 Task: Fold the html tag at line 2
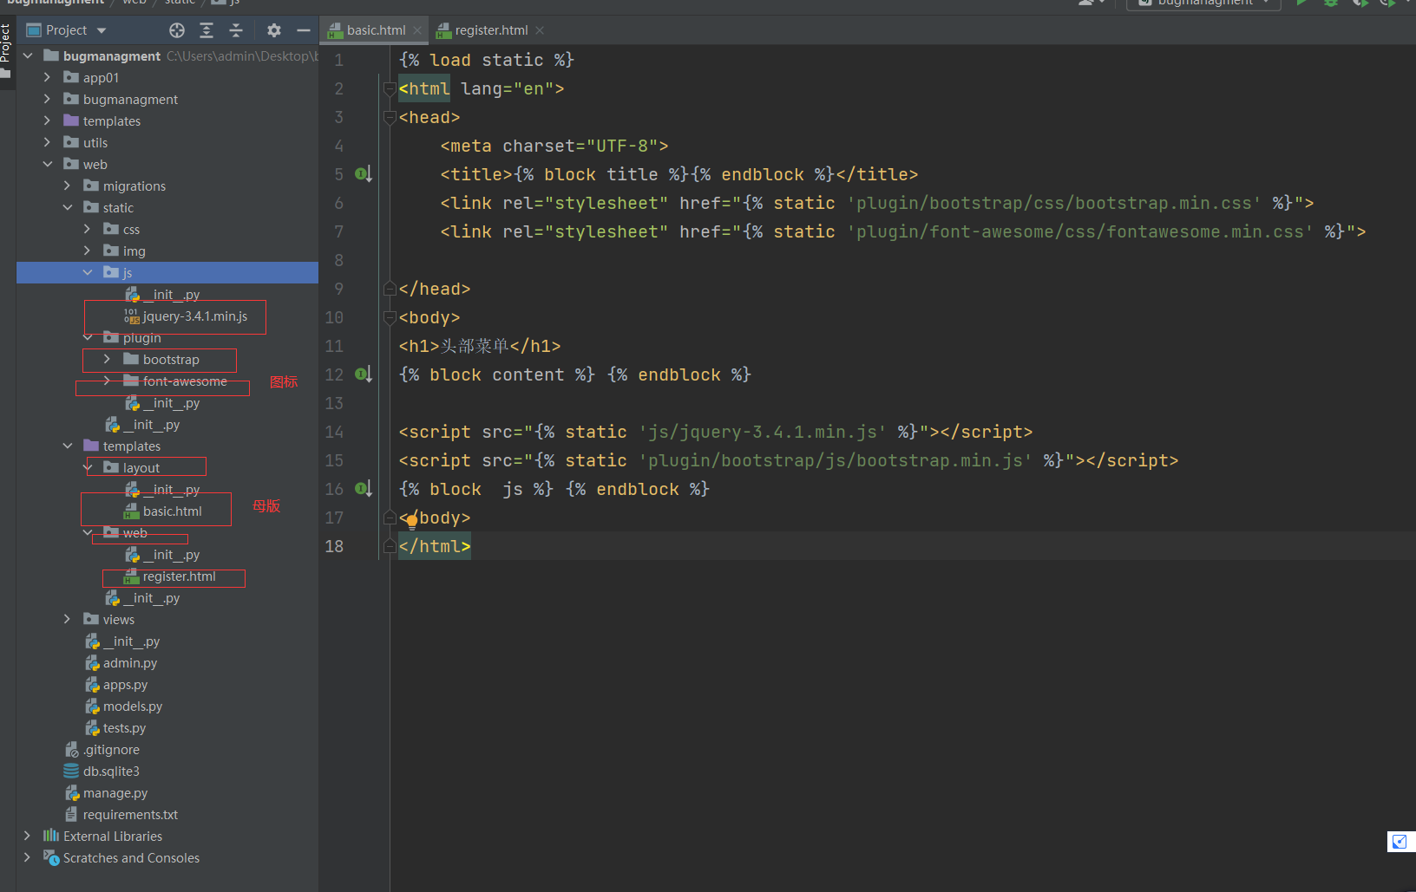pyautogui.click(x=390, y=88)
